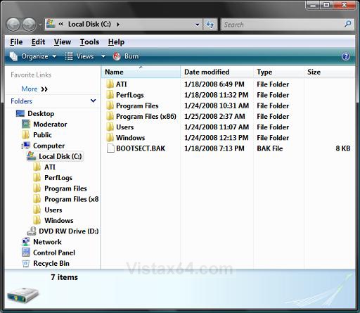Select the BOOTSECT.BAK file name
This screenshot has height=313, width=360.
coord(141,148)
